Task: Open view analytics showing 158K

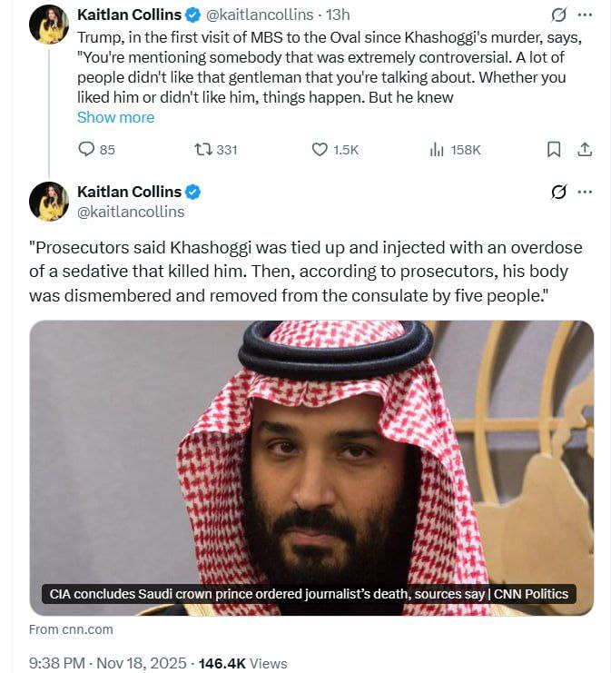Action: [438, 150]
